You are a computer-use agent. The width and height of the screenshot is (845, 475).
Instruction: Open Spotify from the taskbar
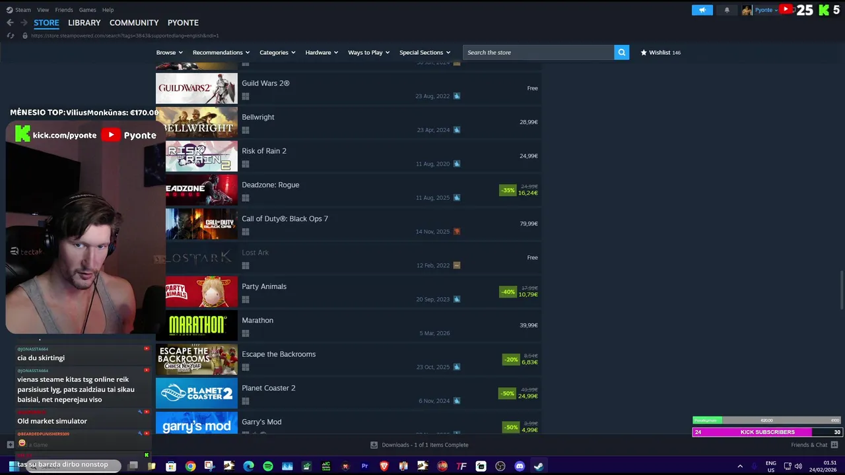click(x=268, y=466)
